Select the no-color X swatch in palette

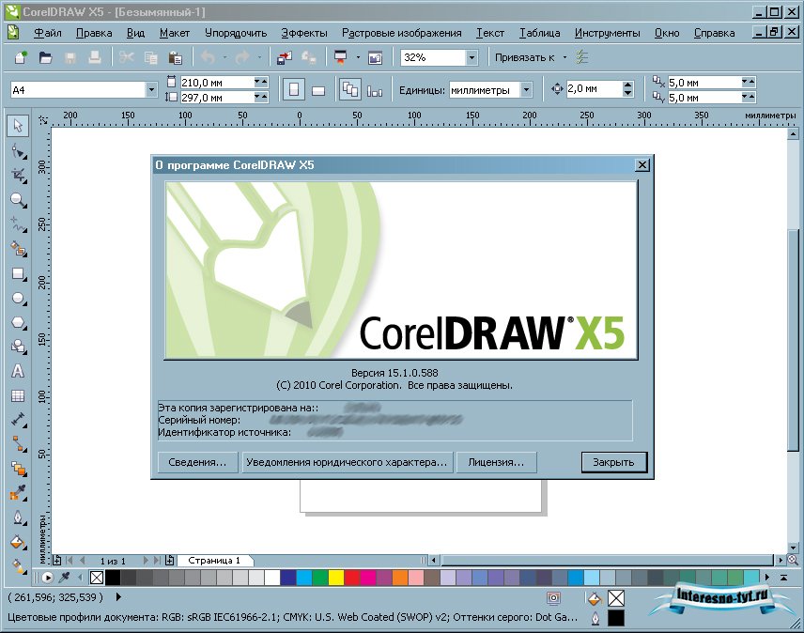point(97,578)
